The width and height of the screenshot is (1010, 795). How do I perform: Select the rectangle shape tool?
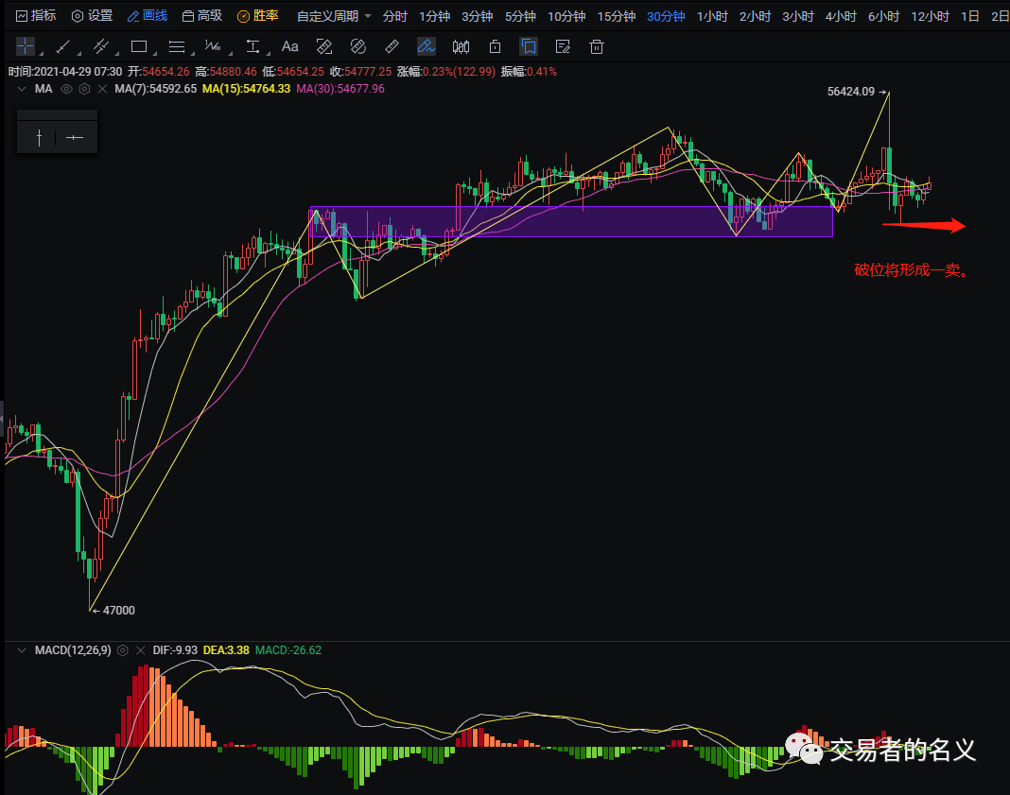[x=138, y=46]
